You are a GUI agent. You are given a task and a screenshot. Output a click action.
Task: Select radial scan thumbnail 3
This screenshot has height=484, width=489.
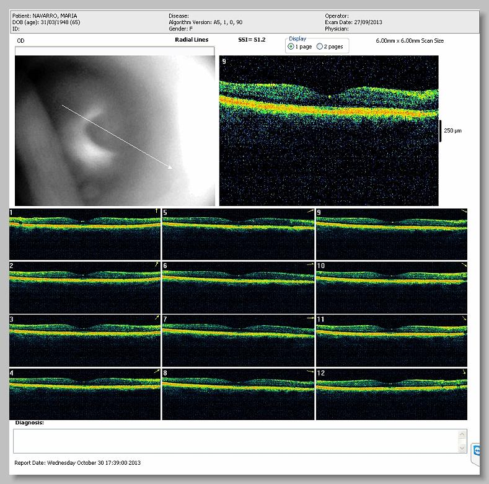tap(84, 340)
